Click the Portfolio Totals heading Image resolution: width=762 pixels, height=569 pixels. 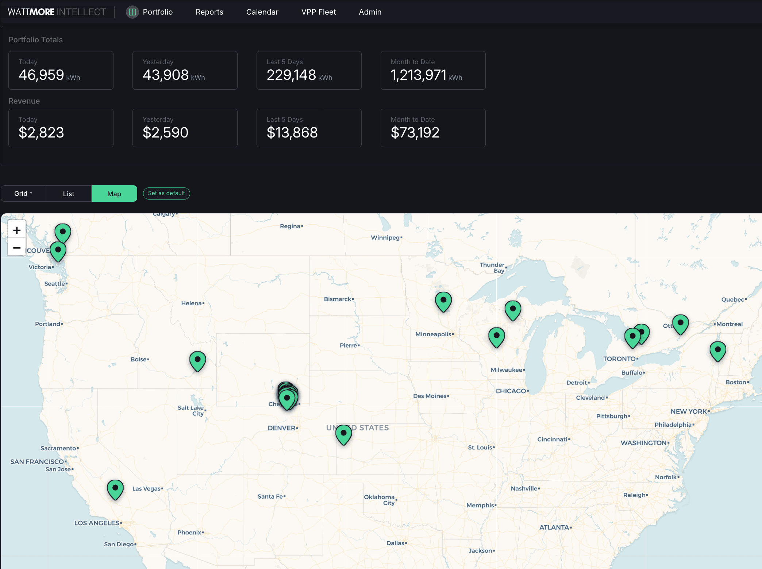(x=36, y=40)
